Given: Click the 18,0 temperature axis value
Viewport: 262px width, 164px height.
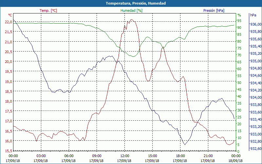Looking at the screenshot, I should pos(9,101).
